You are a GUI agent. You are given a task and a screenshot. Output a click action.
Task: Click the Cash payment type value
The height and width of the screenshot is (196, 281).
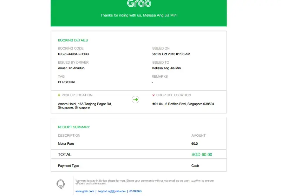point(195,166)
